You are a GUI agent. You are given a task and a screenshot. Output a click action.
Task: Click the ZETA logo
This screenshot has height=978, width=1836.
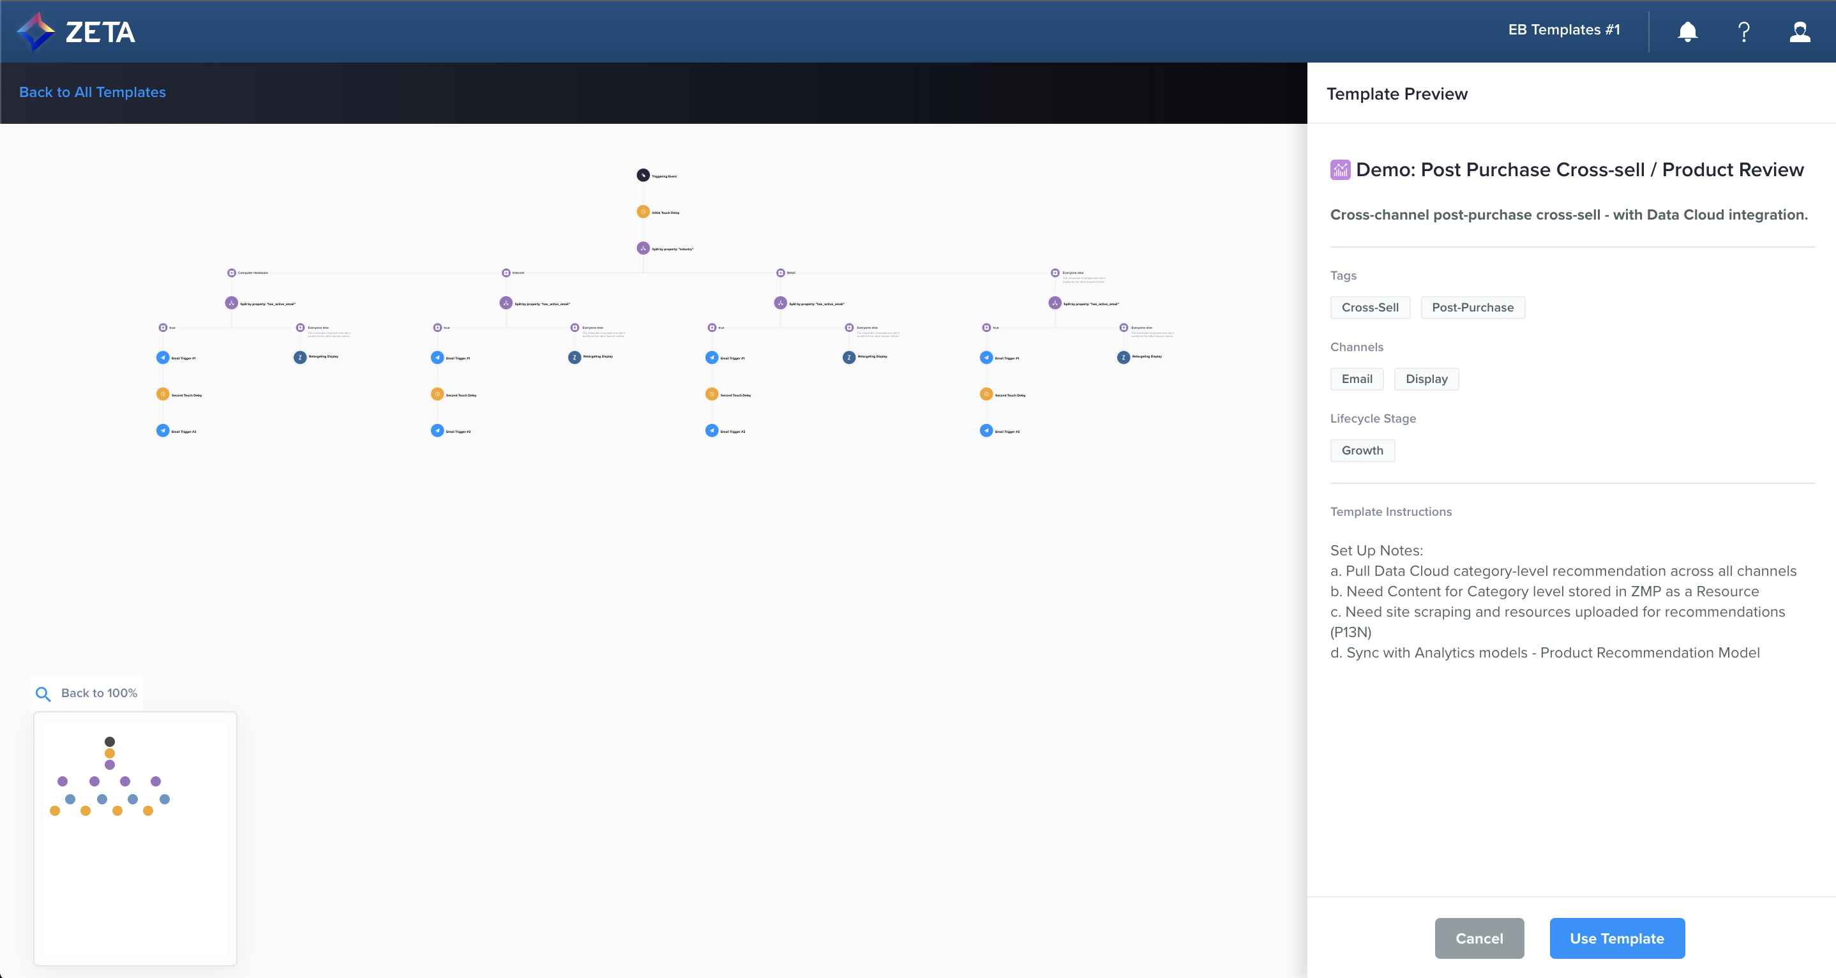[x=76, y=31]
